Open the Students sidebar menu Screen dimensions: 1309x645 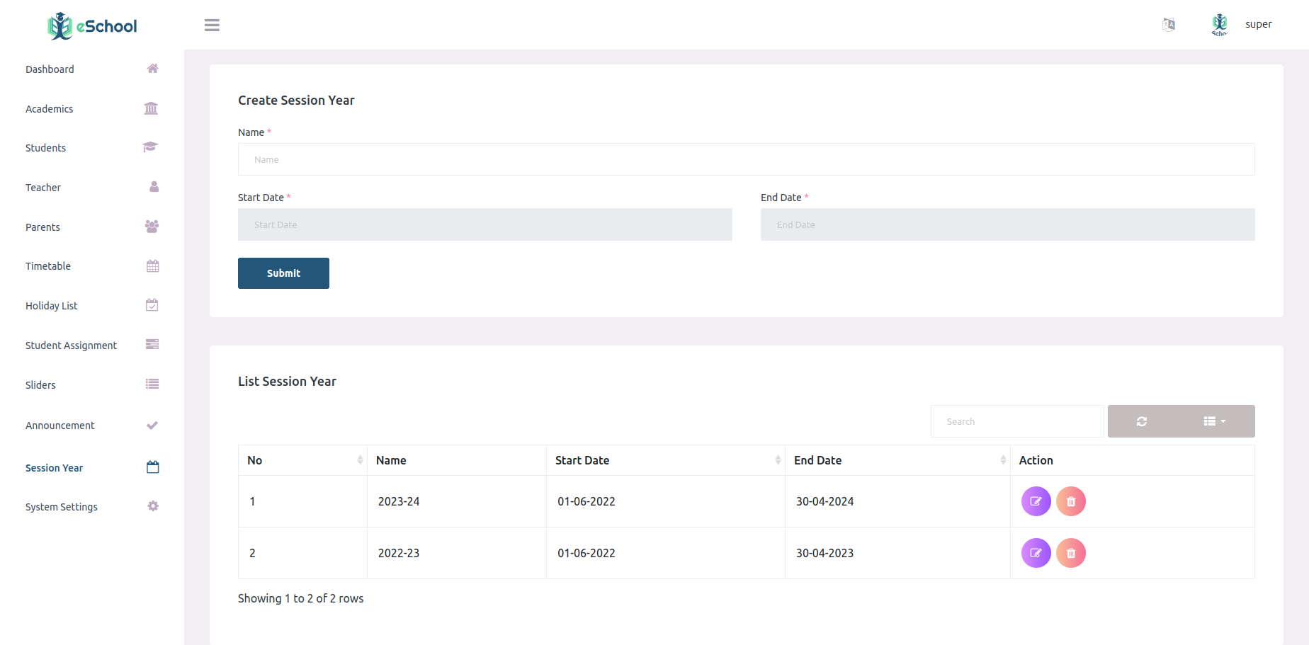(46, 148)
